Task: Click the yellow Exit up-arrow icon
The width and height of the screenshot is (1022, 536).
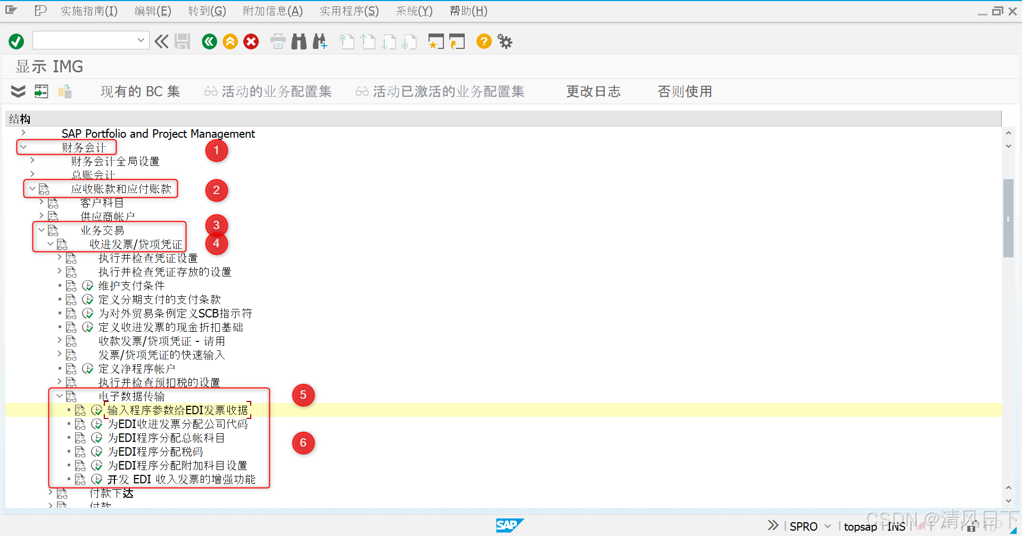Action: (230, 41)
